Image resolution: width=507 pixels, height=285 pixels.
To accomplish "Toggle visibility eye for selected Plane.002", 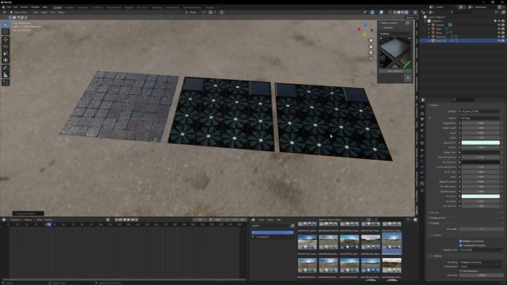I will pyautogui.click(x=499, y=41).
